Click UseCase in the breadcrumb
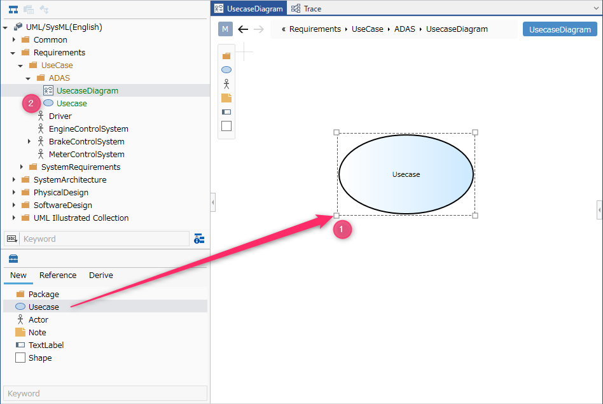 tap(367, 29)
